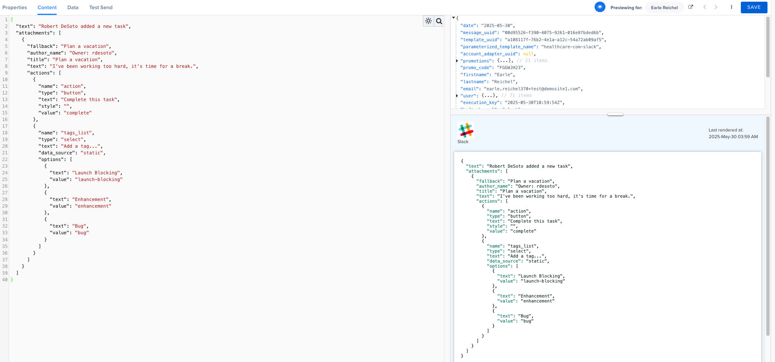Image resolution: width=775 pixels, height=362 pixels.
Task: Open the Data tab
Action: pos(73,7)
